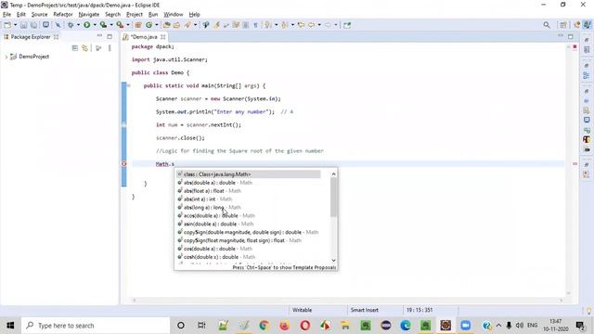The image size is (594, 334).
Task: Run the program with green Run button
Action: (86, 25)
